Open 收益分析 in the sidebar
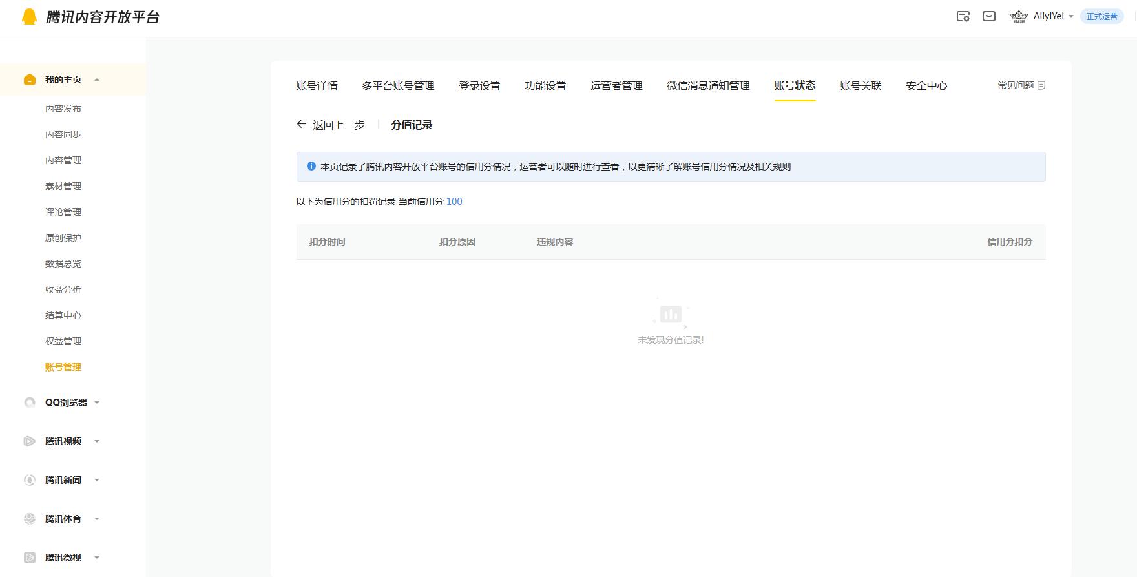Image resolution: width=1137 pixels, height=577 pixels. pyautogui.click(x=63, y=289)
